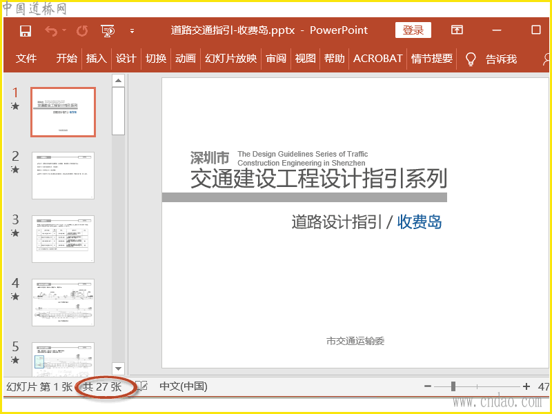The width and height of the screenshot is (552, 414).
Task: Switch to the 插入 ribbon tab
Action: click(x=96, y=58)
